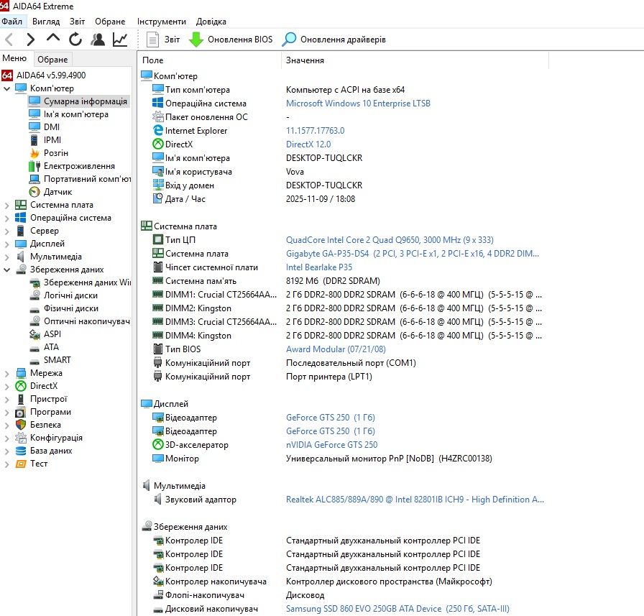Click the Forward navigation arrow
Viewport: 644px width, 616px height.
30,40
